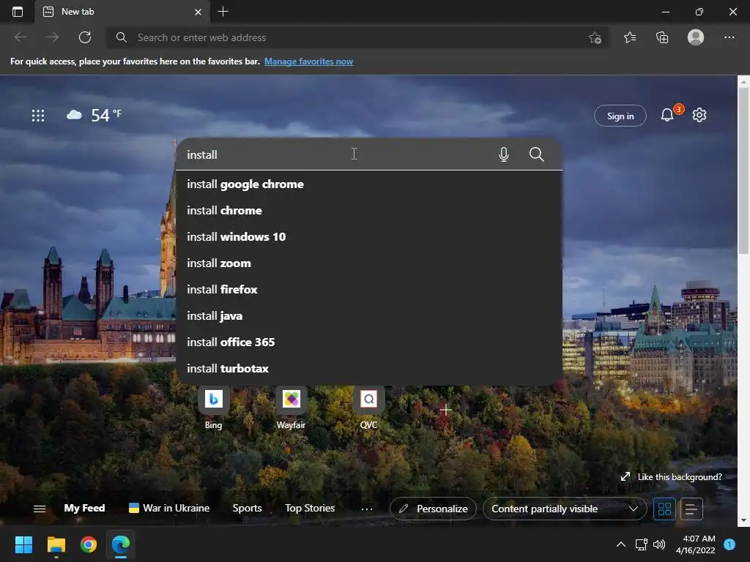Screen dimensions: 750x562
Task: Click Microsoft Edge taskbar icon
Action: coord(121,544)
